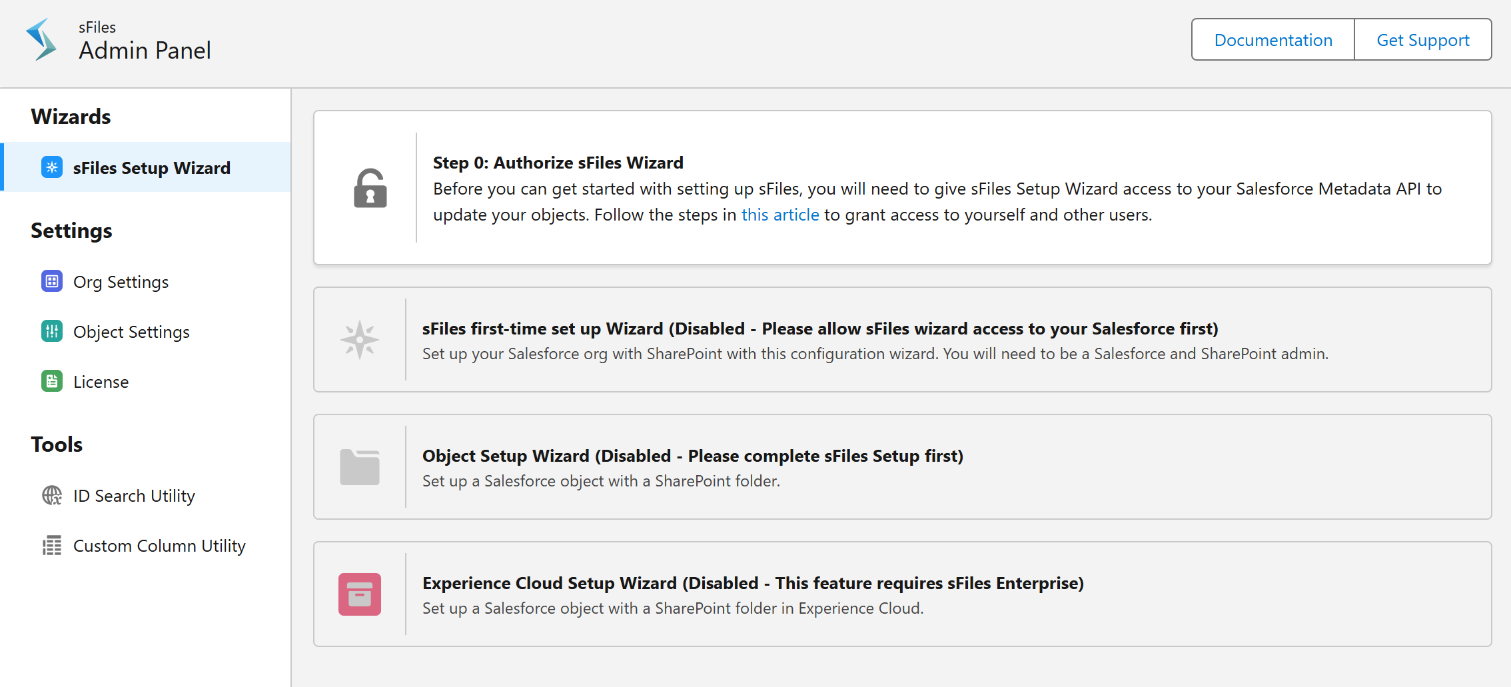Click the gray Object Setup folder icon
This screenshot has width=1511, height=687.
[360, 466]
